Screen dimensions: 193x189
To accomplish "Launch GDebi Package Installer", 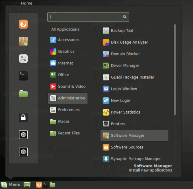I will point(134,77).
